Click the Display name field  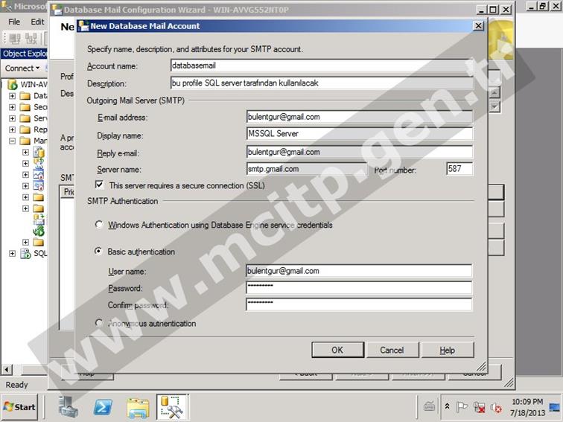[x=360, y=134]
